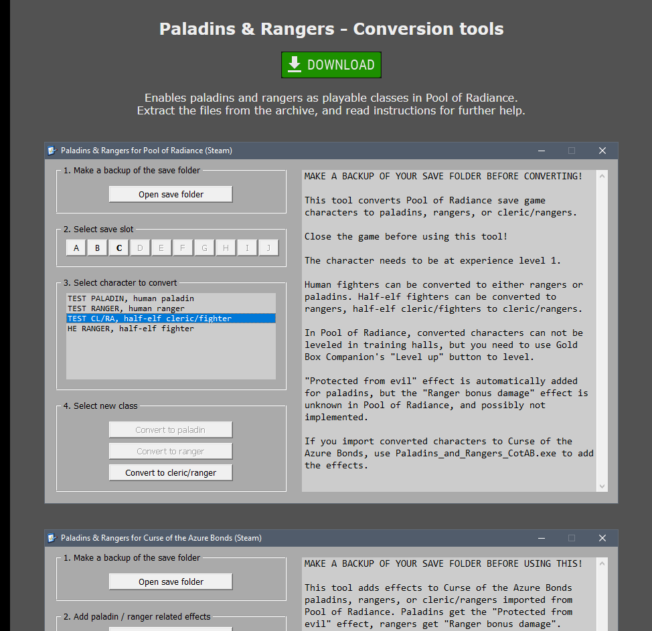Minimize the Pool of Radiance tool window
The image size is (652, 631).
(542, 151)
